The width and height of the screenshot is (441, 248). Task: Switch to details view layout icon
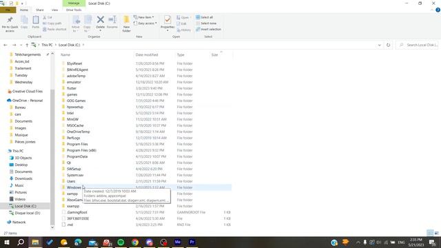click(x=430, y=233)
